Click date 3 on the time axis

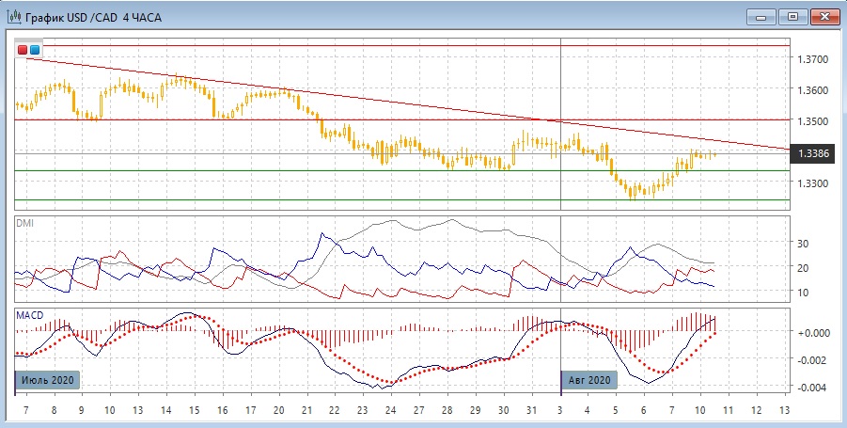pos(561,411)
